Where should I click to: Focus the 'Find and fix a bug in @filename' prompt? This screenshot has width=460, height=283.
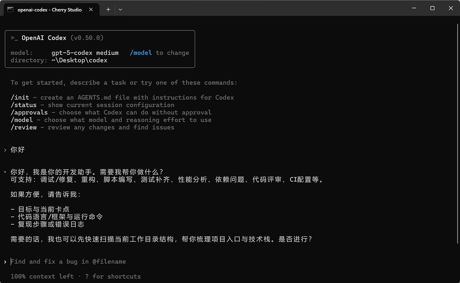click(x=68, y=262)
